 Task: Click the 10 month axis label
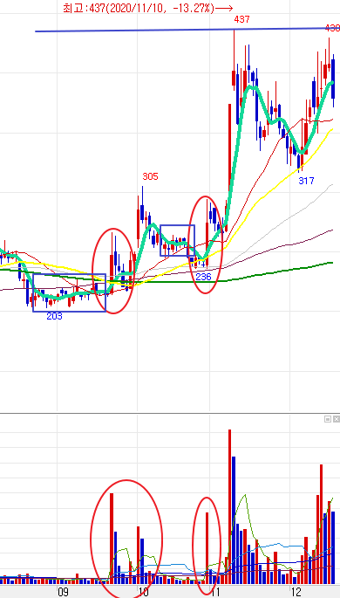143,592
